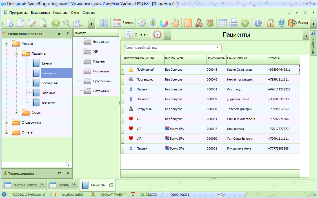The height and width of the screenshot is (198, 318).
Task: Click the raised hand toolbar icon
Action: click(175, 23)
